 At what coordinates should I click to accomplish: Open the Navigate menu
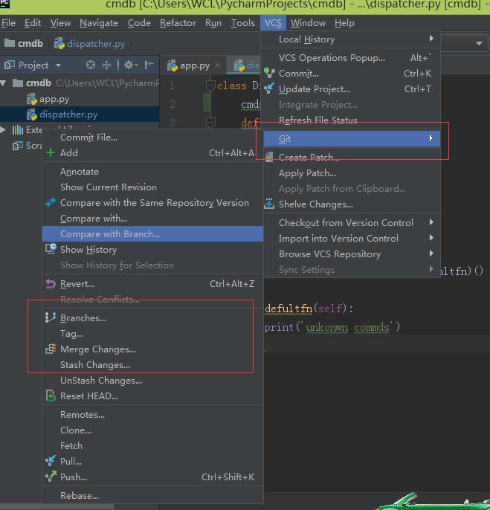(x=99, y=23)
